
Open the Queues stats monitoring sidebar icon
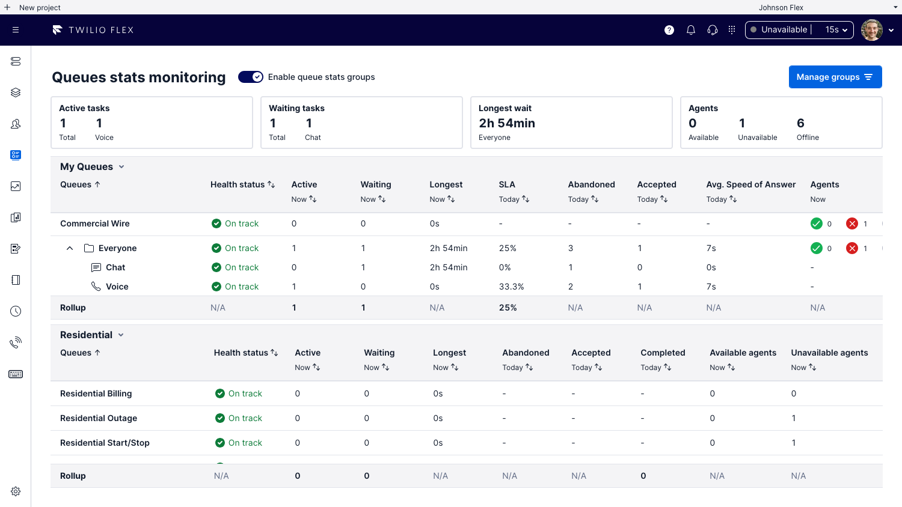pyautogui.click(x=16, y=155)
